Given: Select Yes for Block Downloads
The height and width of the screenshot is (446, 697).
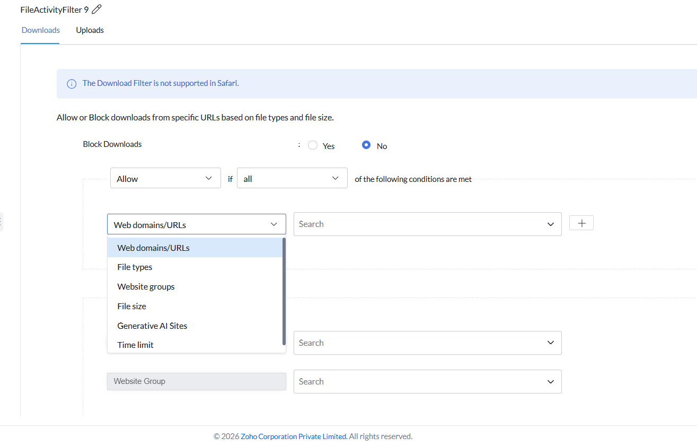Looking at the screenshot, I should [x=313, y=145].
